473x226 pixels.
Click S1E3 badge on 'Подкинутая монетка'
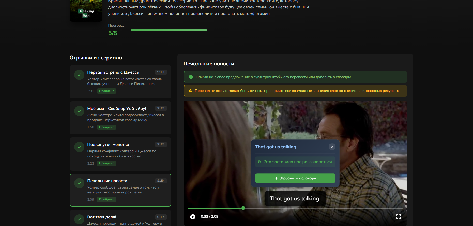161,144
